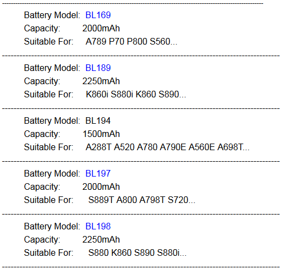Click the 'Battery Model:' label for BL169
283x269 pixels.
coord(52,15)
